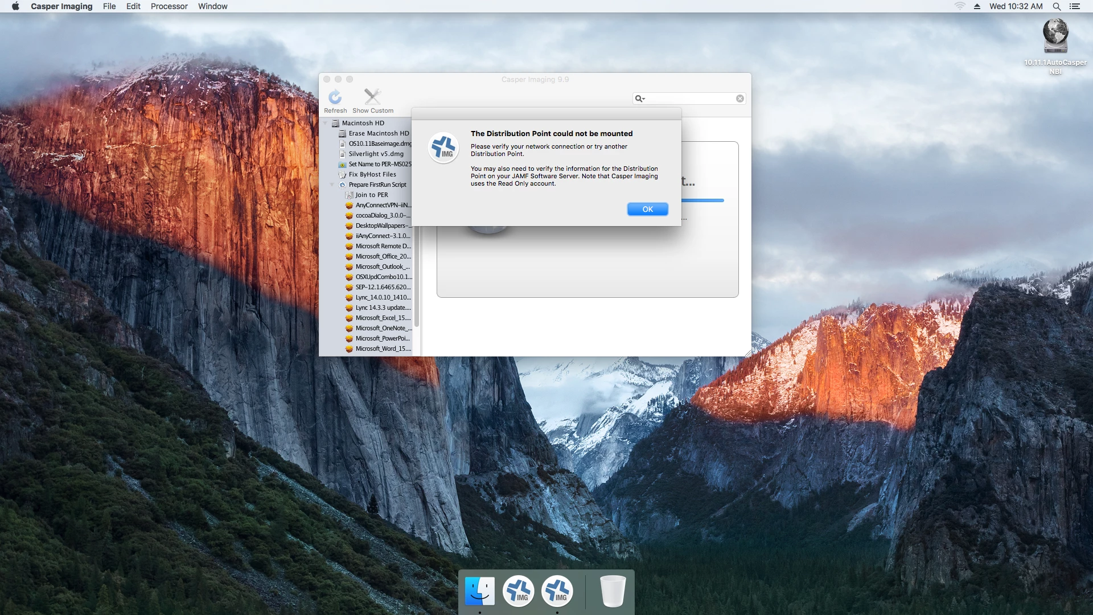Click inside the search input field

coord(690,99)
